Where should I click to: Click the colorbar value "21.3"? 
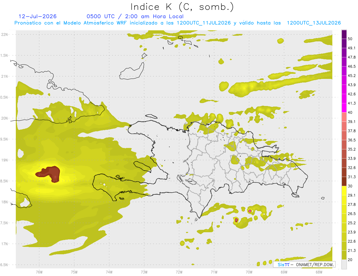coord(352,251)
